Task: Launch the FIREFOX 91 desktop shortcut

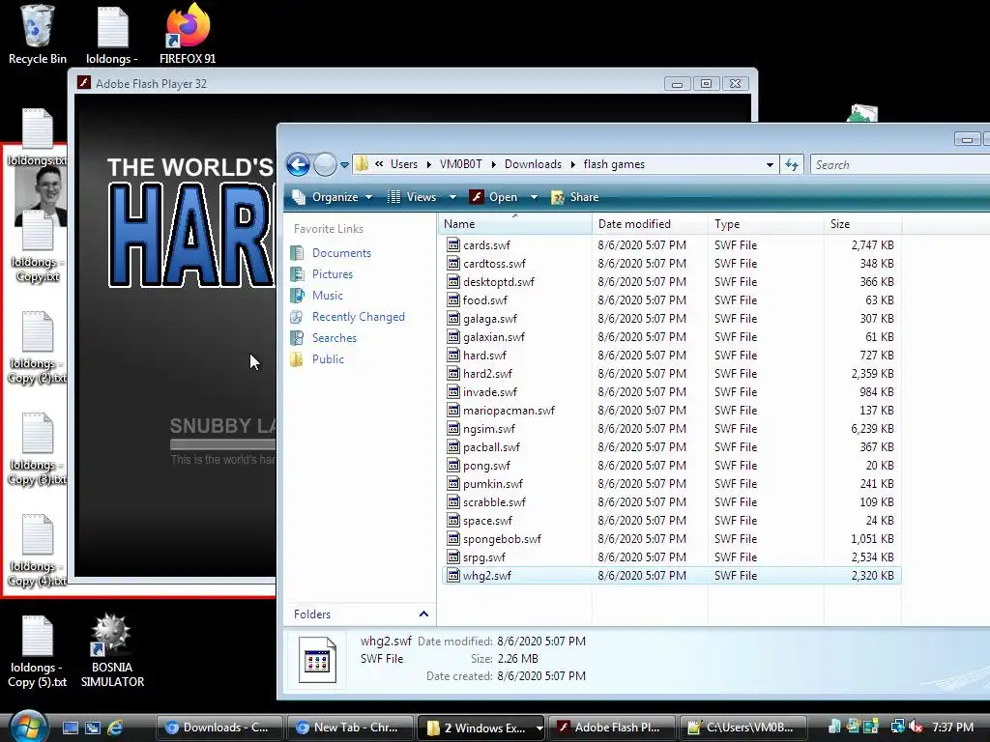Action: [x=188, y=35]
